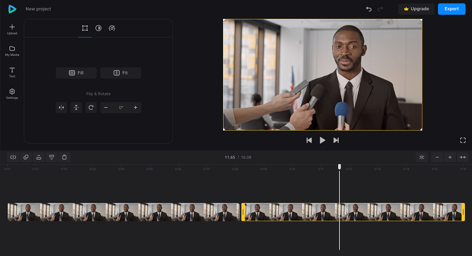472x256 pixels.
Task: Click the Fill button
Action: (76, 73)
